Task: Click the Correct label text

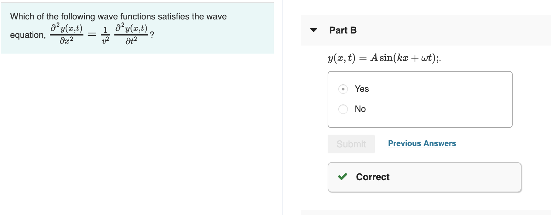Action: (x=372, y=177)
